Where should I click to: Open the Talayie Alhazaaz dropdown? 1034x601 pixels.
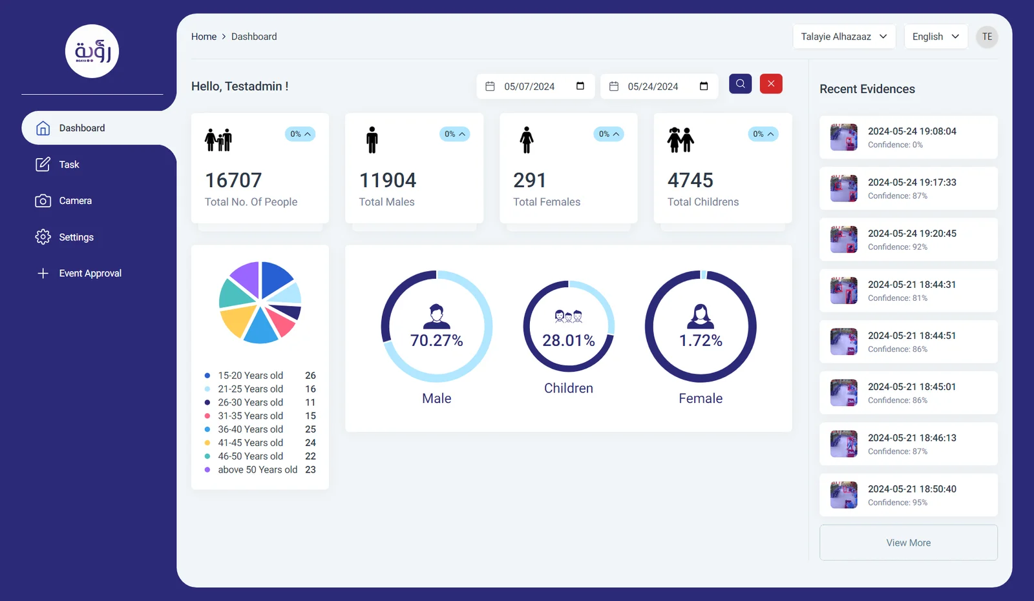click(x=844, y=37)
